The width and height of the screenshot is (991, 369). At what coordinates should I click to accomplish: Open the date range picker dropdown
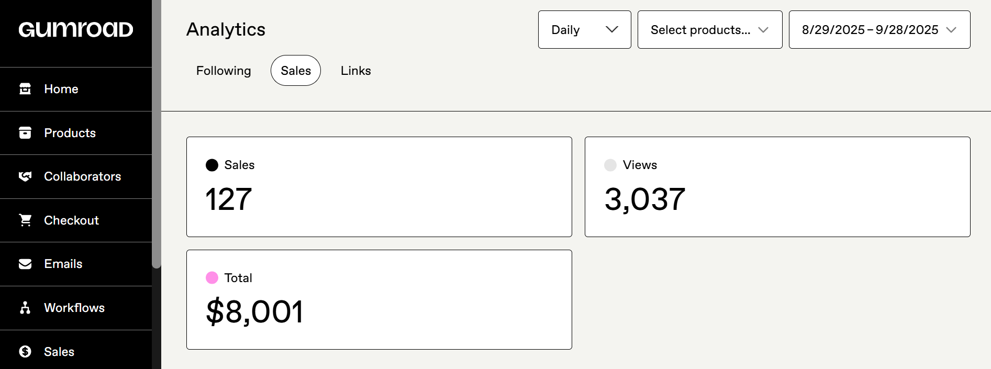pyautogui.click(x=879, y=30)
